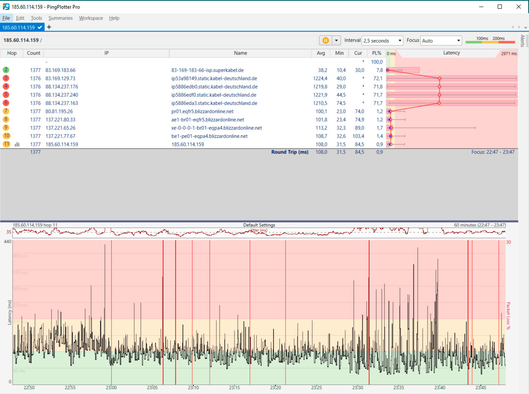529x394 pixels.
Task: Select the yellow hop 9 circle icon
Action: pos(6,128)
